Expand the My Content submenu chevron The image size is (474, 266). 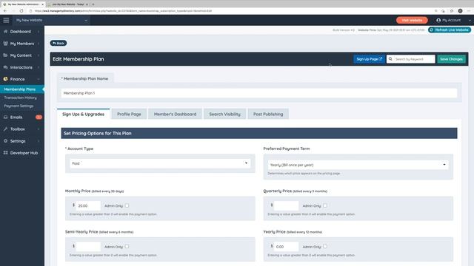tap(39, 55)
